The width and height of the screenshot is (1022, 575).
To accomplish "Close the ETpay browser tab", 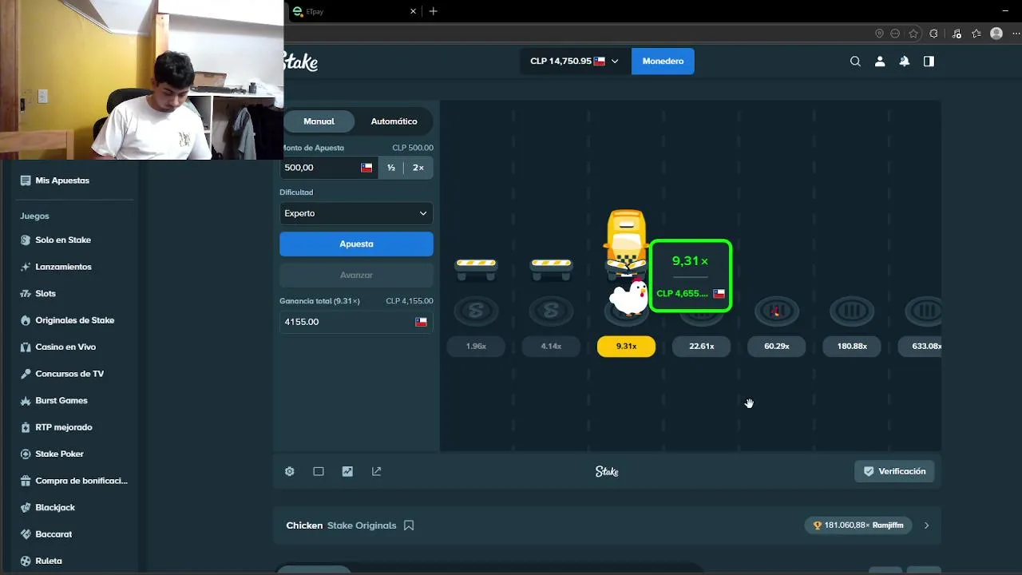I will click(413, 11).
